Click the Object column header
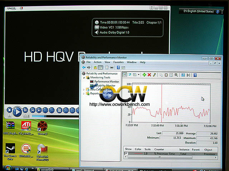 tap(208, 150)
